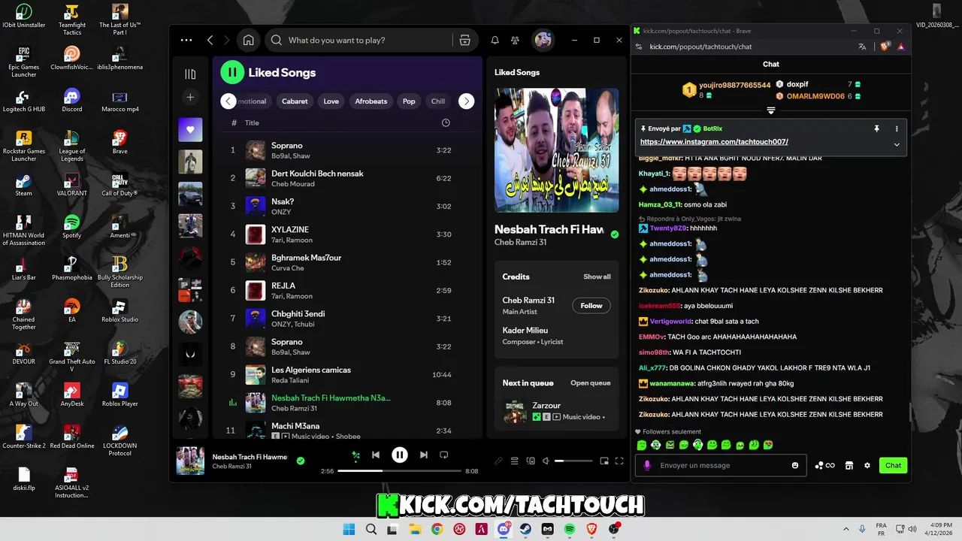Toggle liked checkmark in the player bar

(301, 461)
